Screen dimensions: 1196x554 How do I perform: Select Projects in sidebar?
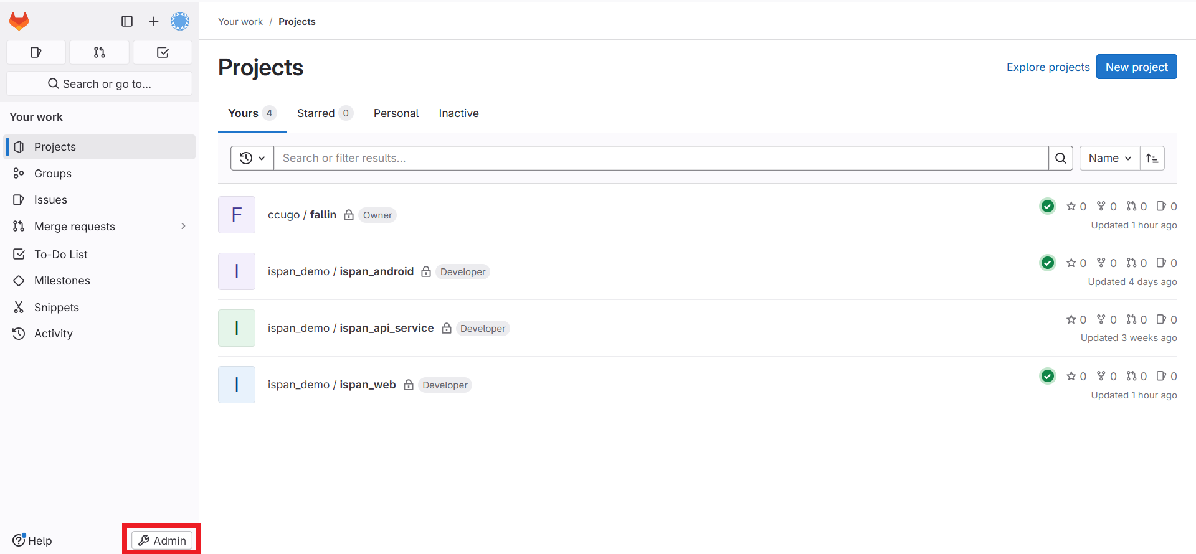point(100,147)
